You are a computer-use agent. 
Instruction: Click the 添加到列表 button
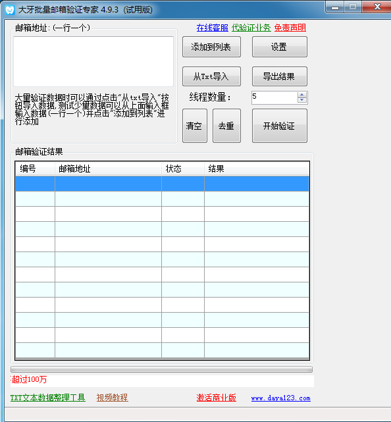click(211, 47)
